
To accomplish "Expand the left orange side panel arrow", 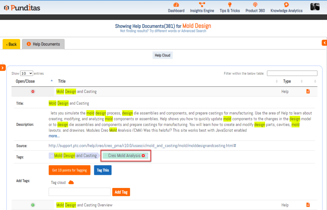I will 3,68.
